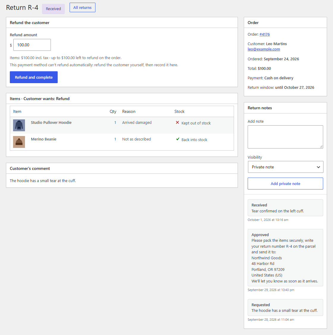Click the 'Reason' column header
The width and height of the screenshot is (333, 335).
click(129, 112)
